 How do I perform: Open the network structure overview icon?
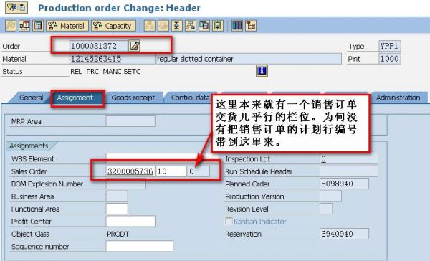[x=191, y=26]
